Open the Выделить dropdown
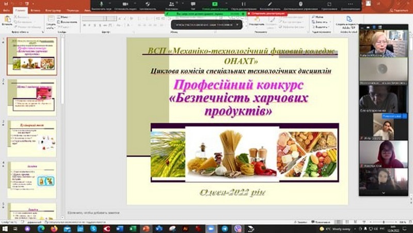Screen dimensions: 413x233 point(321,27)
